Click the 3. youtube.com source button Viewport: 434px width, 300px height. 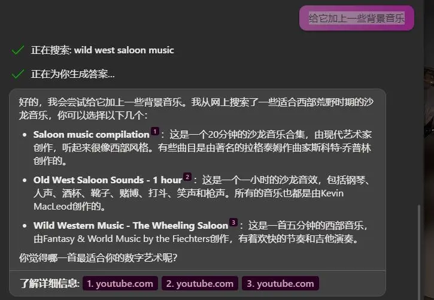(x=280, y=283)
